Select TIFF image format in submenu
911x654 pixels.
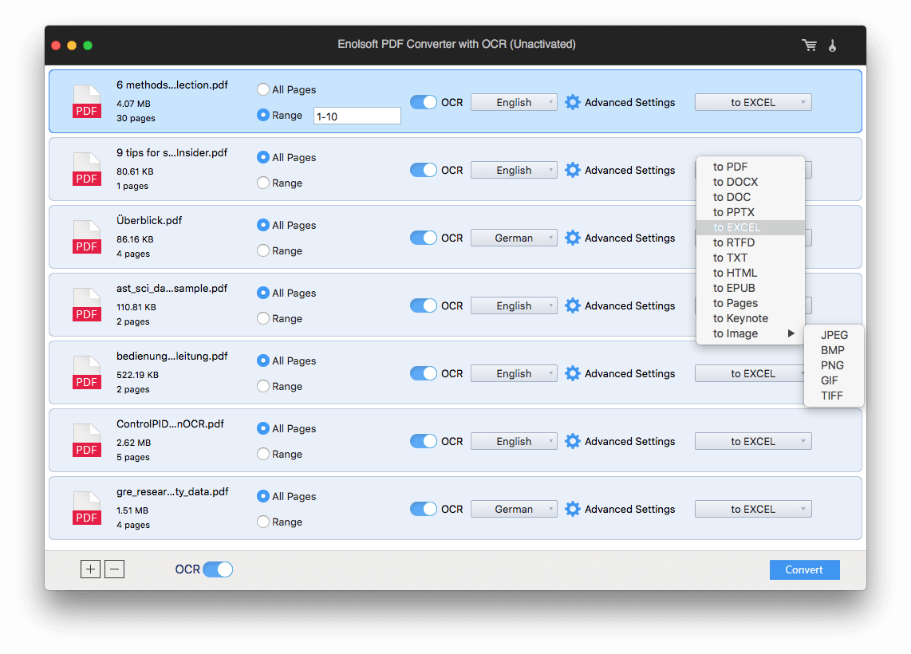click(x=834, y=396)
